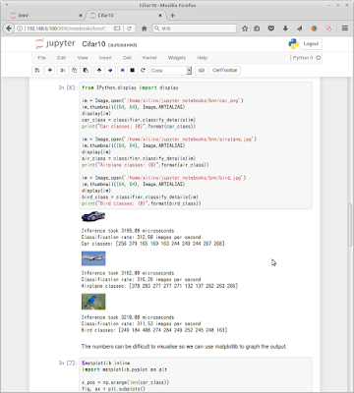Screen dimensions: 354x393
Task: Click 'Inference took 3199.00 microseconds' line
Action: (128, 231)
